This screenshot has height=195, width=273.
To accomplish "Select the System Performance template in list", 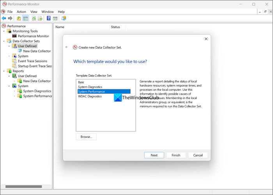I will coord(104,91).
